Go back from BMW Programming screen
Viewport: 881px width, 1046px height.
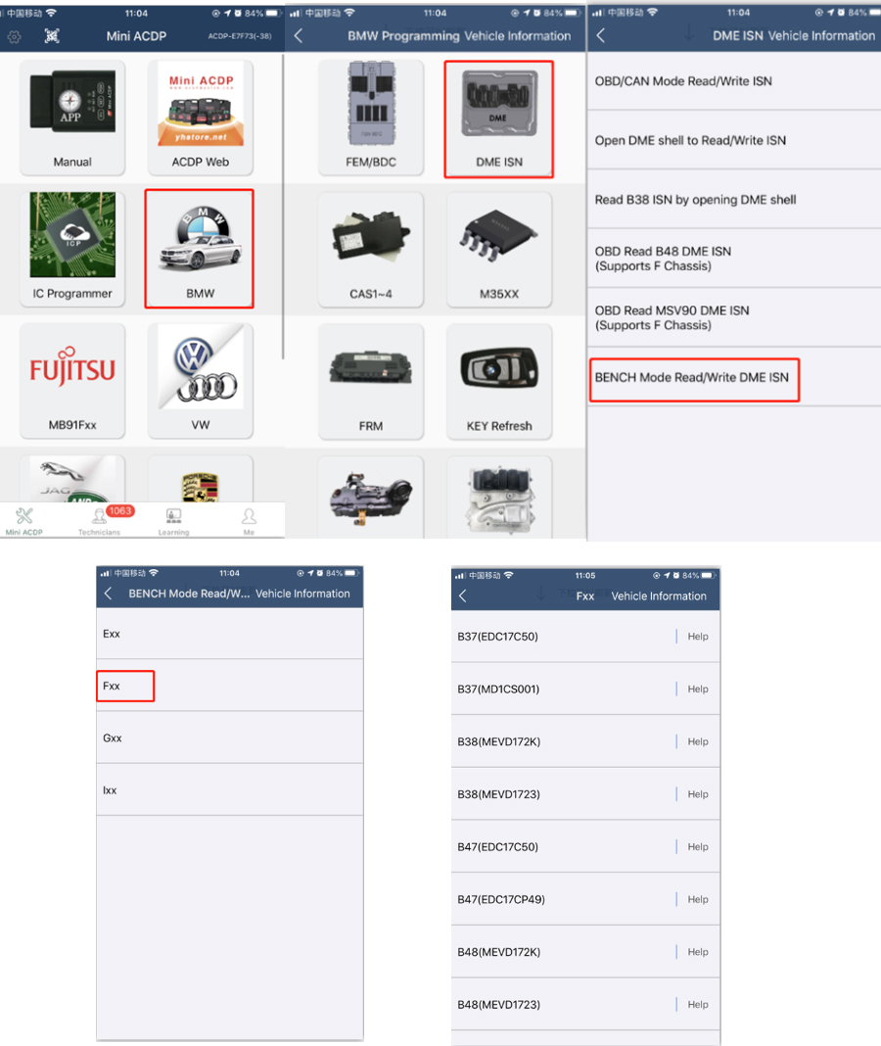pos(299,36)
